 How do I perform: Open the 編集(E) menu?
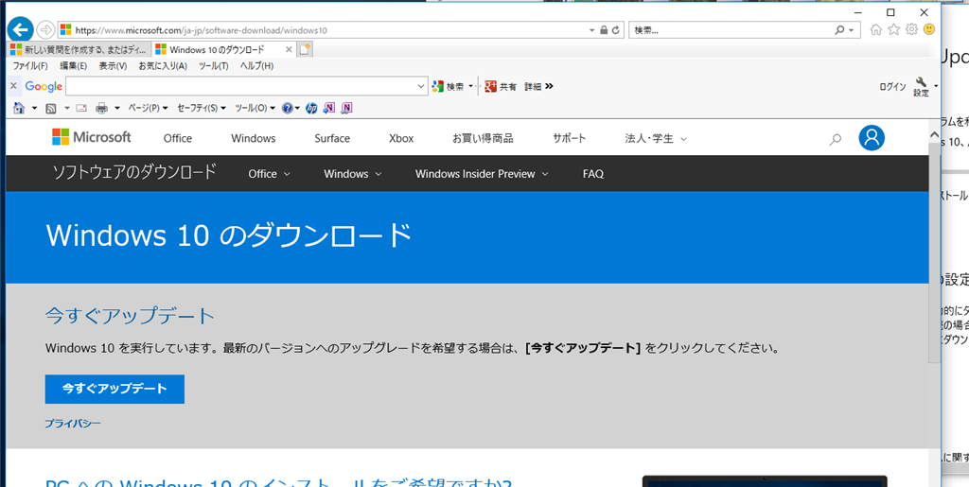tap(73, 66)
